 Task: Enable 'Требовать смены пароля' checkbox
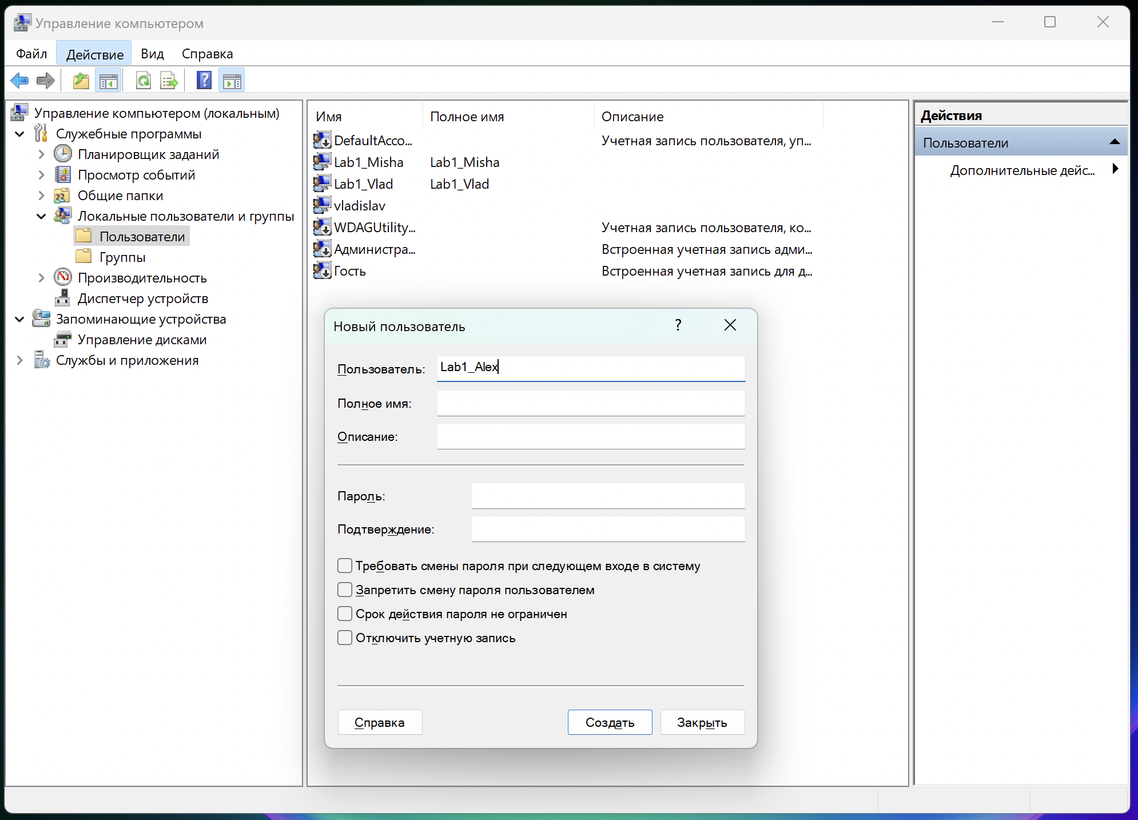coord(345,566)
